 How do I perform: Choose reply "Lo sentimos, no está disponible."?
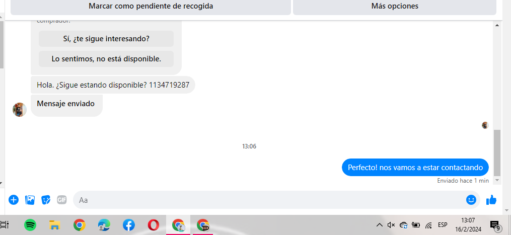tap(106, 59)
